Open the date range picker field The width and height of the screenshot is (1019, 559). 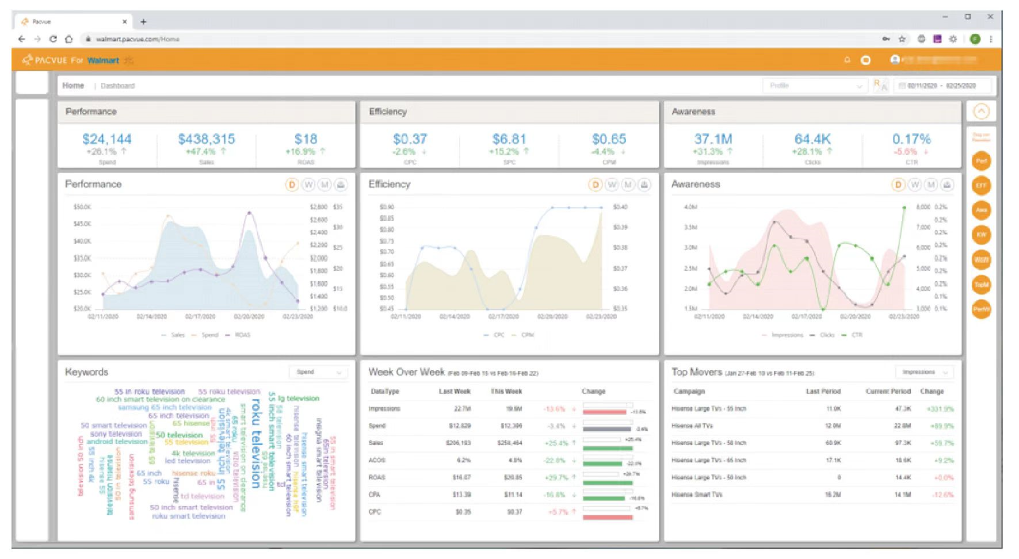[942, 86]
